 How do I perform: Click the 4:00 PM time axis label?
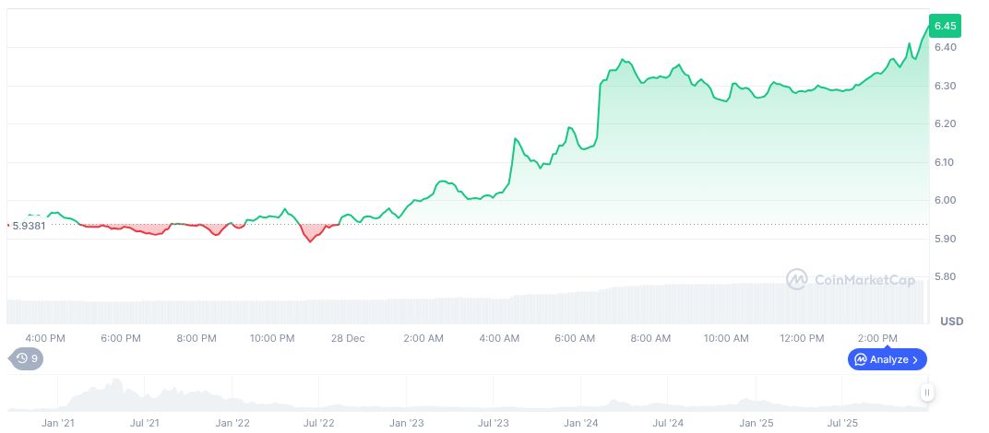(x=45, y=338)
